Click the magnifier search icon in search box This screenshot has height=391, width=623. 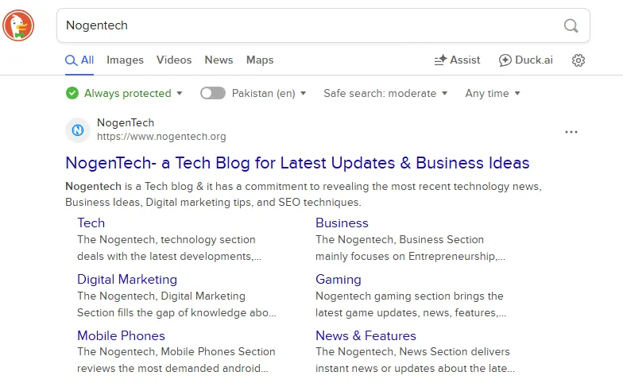571,25
